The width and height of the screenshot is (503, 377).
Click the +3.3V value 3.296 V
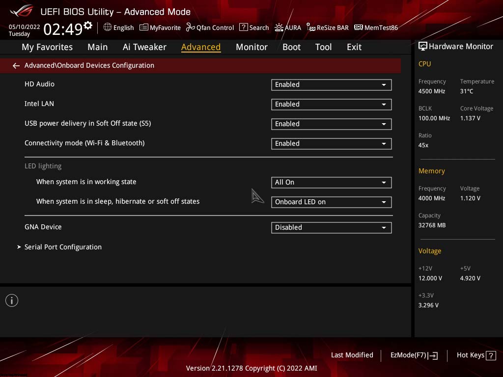[428, 305]
